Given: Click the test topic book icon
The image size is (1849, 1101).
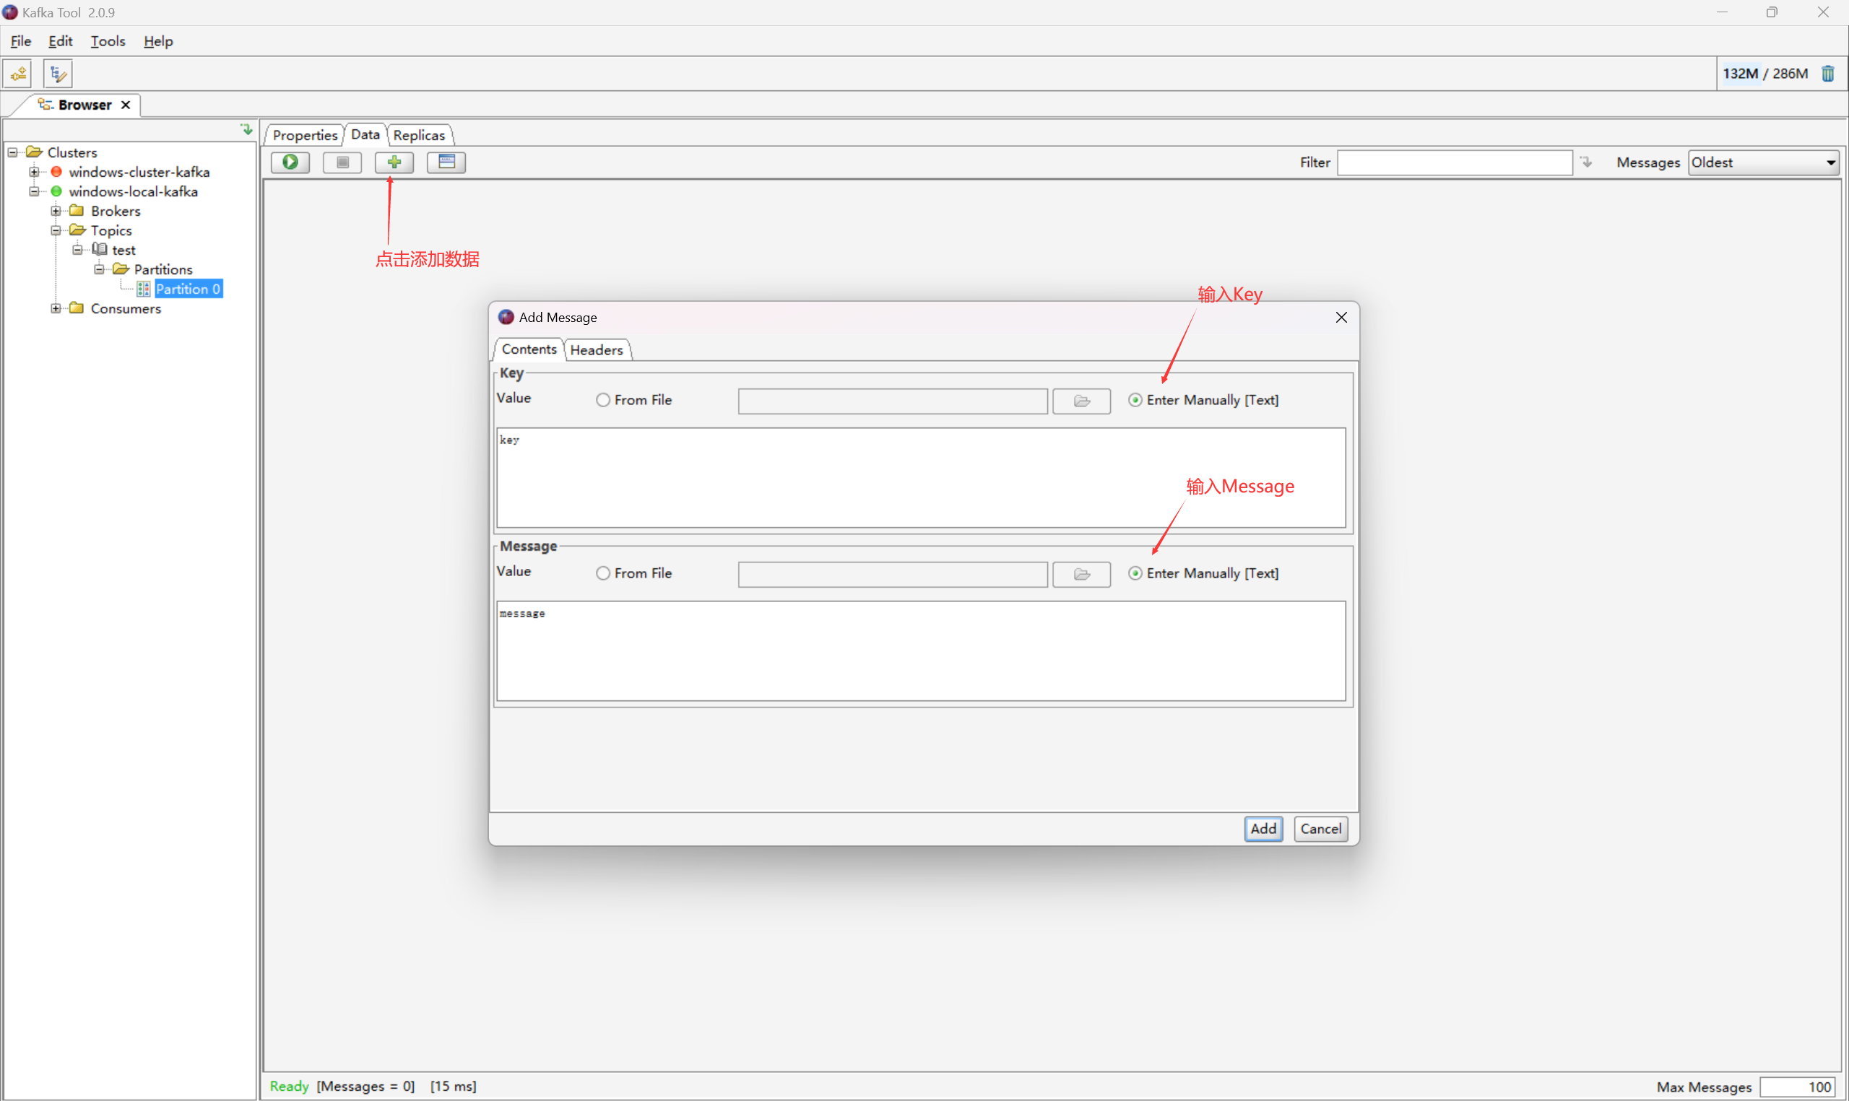Looking at the screenshot, I should 100,249.
